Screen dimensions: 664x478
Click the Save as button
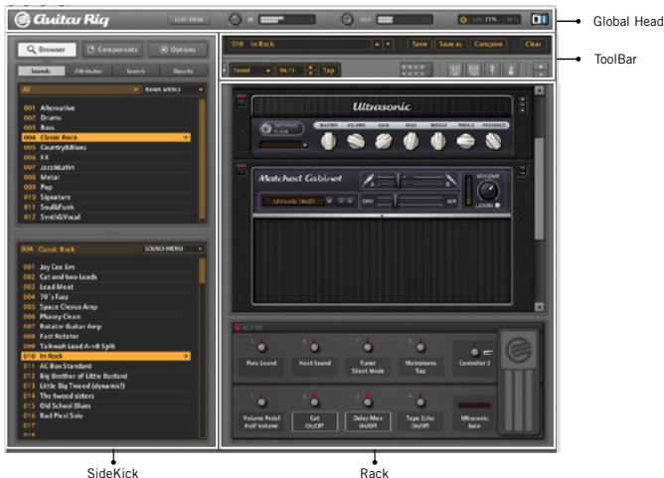450,44
